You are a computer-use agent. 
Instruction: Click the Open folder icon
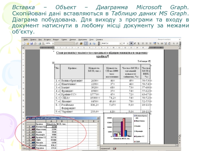28,44
